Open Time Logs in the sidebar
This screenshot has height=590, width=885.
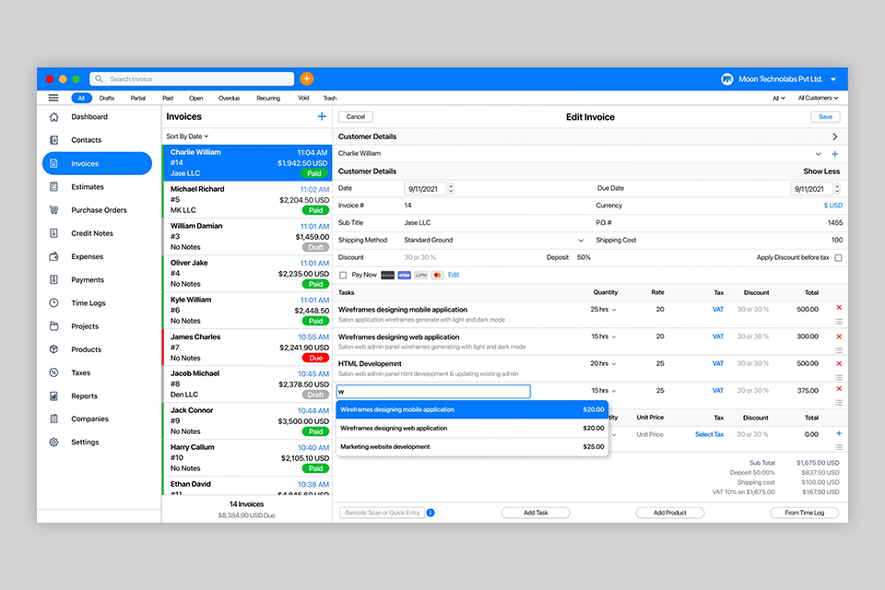[88, 303]
